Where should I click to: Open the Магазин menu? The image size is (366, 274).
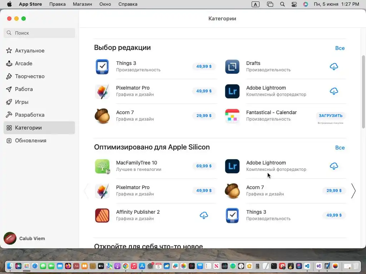(83, 4)
